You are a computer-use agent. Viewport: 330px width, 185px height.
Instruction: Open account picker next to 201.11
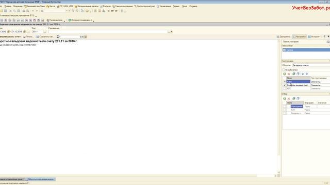(45, 31)
